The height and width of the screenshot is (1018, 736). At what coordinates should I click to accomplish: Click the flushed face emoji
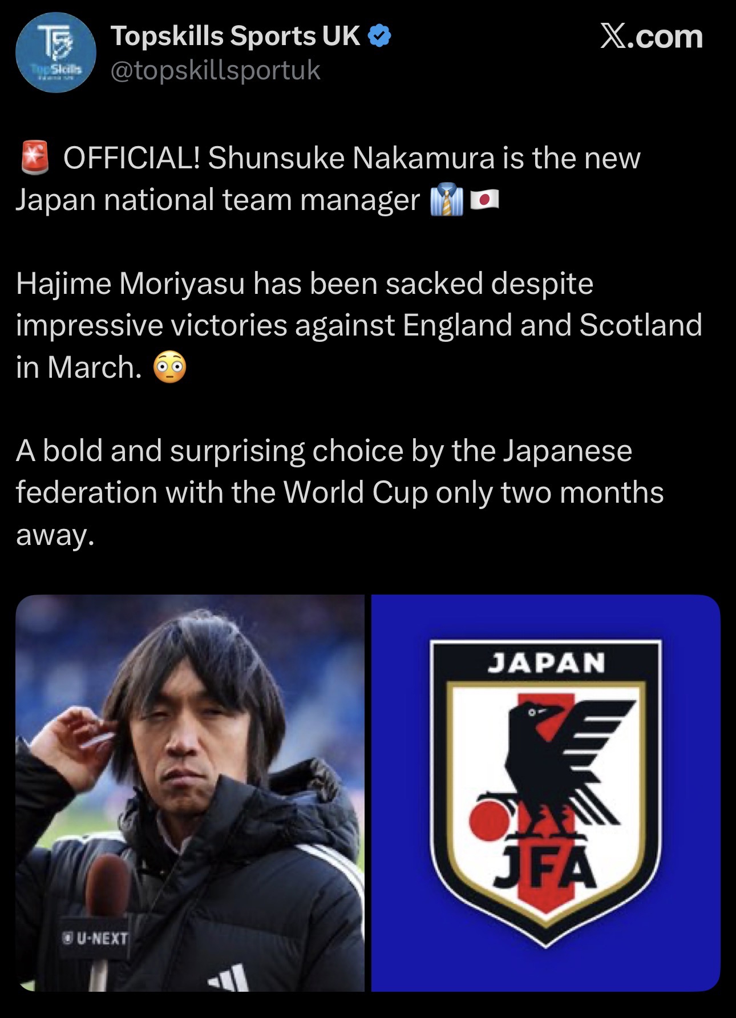(x=169, y=368)
